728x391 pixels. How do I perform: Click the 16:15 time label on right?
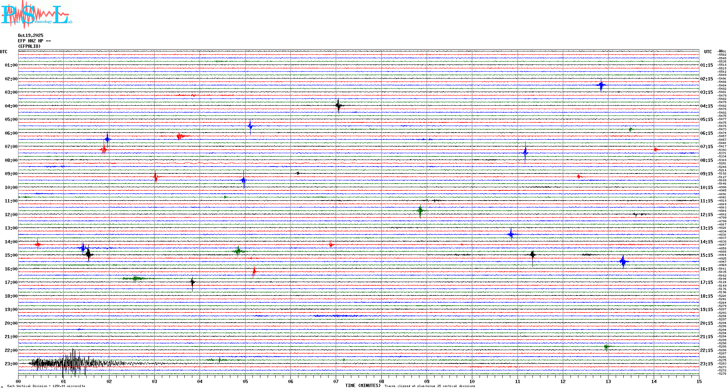tap(706, 269)
